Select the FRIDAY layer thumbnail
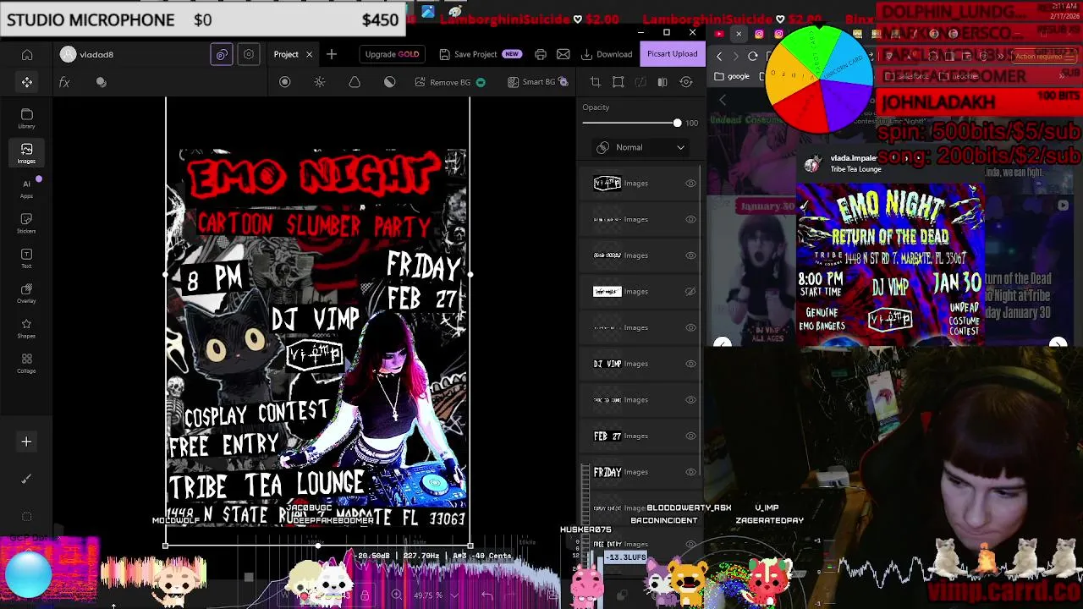 tap(607, 472)
